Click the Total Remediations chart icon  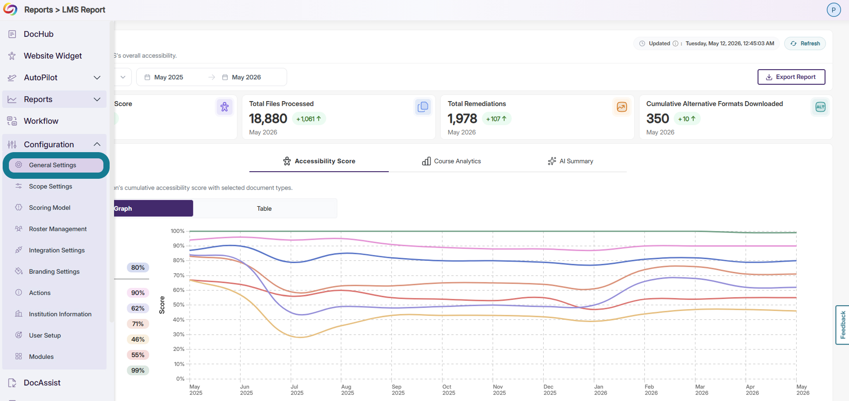coord(622,107)
